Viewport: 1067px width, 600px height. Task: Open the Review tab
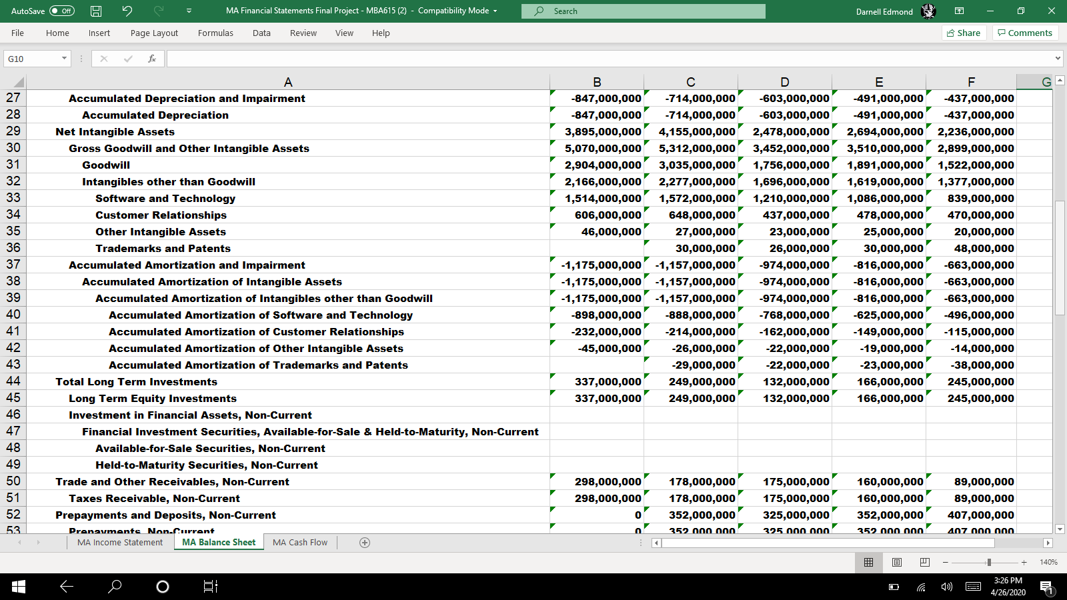303,33
